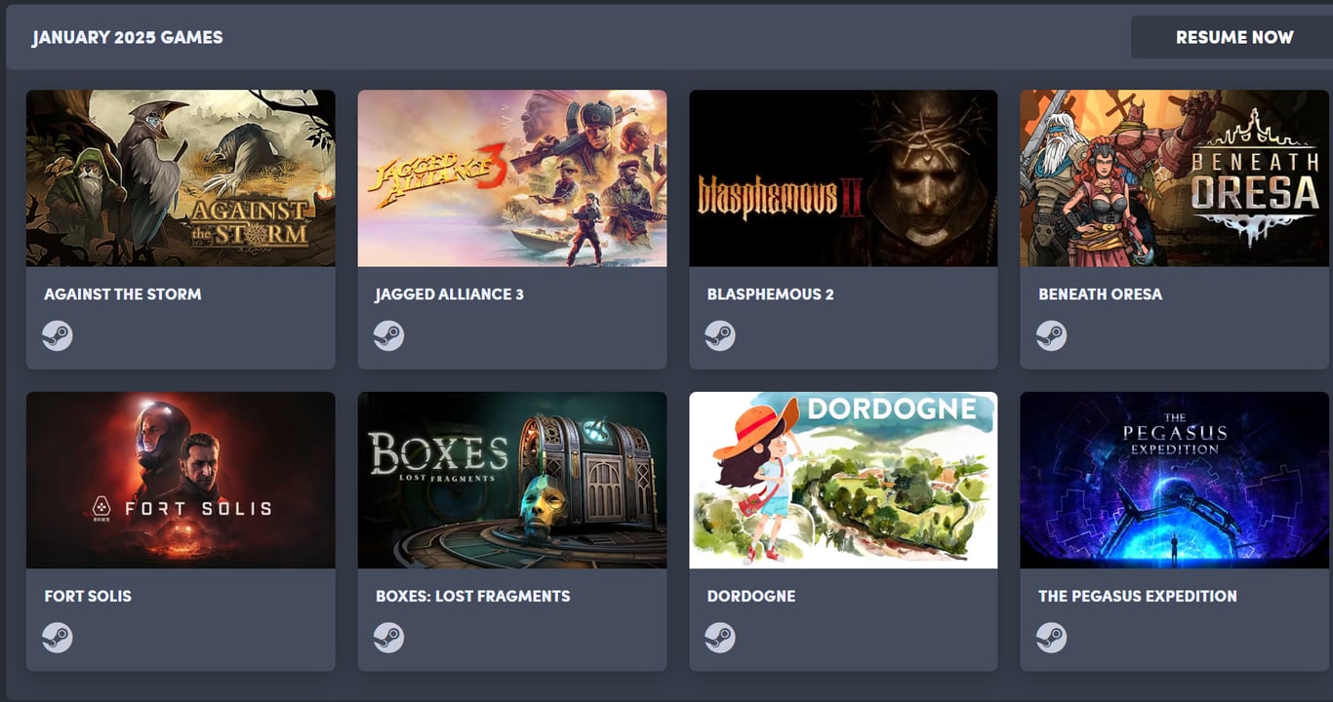This screenshot has width=1333, height=702.
Task: Open the Beneath Oresa cover thumbnail
Action: [1175, 178]
